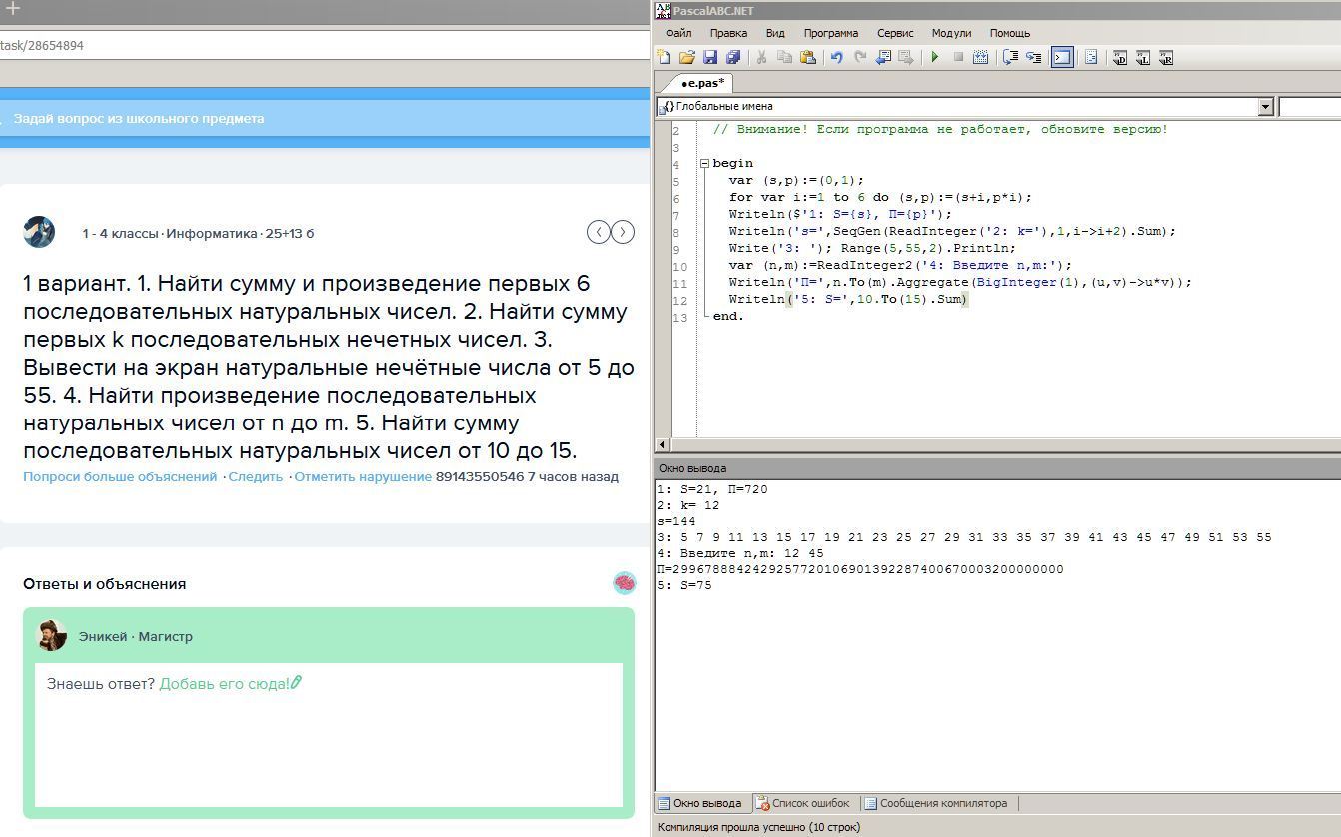The width and height of the screenshot is (1341, 837).
Task: Click the Open file folder icon
Action: 687,58
